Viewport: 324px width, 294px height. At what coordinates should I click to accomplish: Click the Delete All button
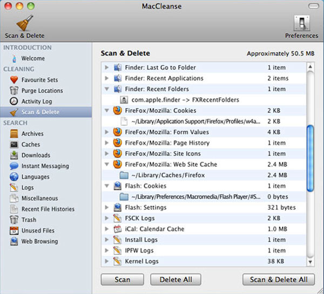(x=175, y=279)
